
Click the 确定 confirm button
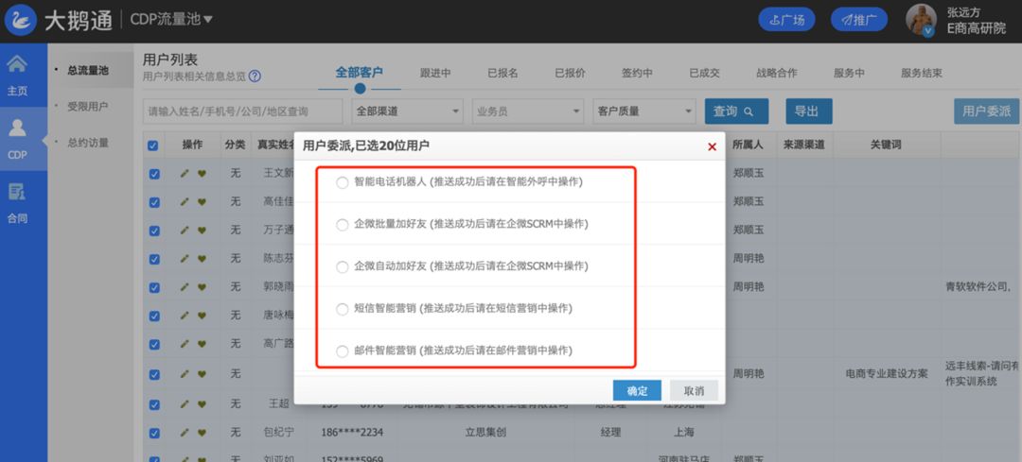pos(637,390)
